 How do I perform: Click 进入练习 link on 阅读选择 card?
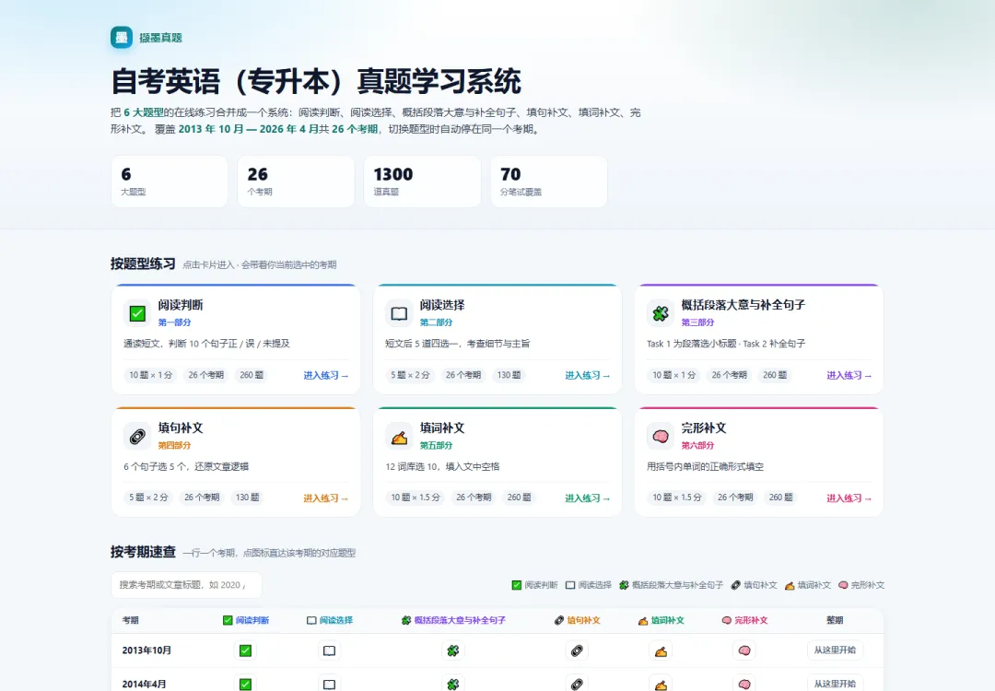coord(588,375)
